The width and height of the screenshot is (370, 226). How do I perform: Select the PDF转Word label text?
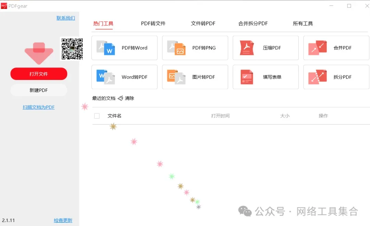[x=135, y=48]
